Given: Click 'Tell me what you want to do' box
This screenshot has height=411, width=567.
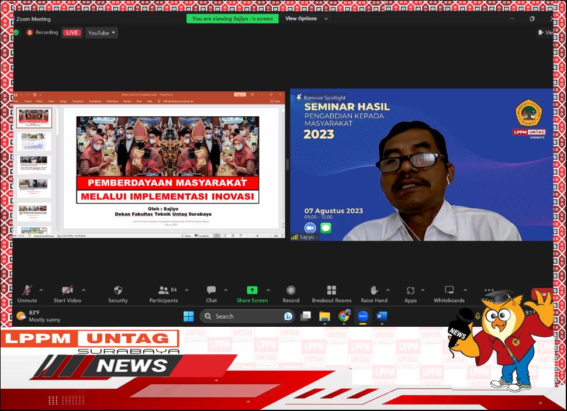Looking at the screenshot, I should (176, 101).
